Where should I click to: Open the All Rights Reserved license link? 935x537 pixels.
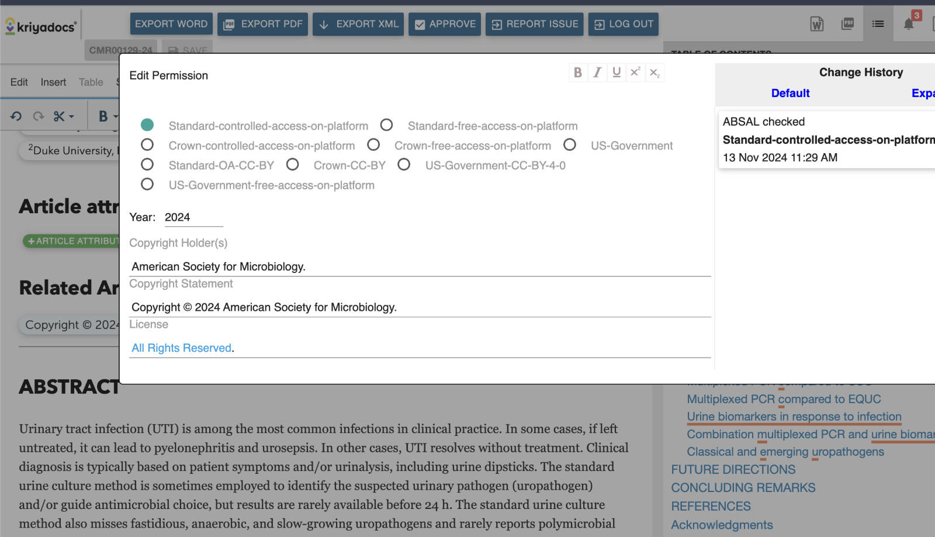click(x=182, y=348)
